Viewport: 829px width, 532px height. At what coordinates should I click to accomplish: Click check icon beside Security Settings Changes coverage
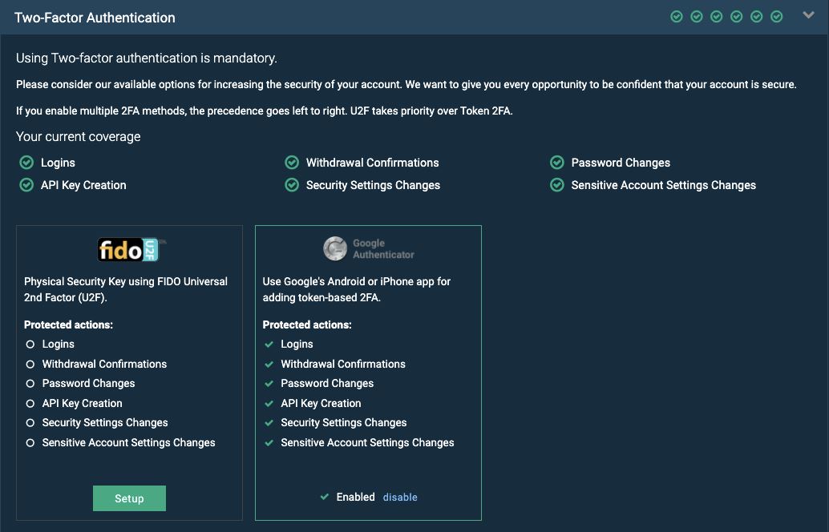pos(292,185)
